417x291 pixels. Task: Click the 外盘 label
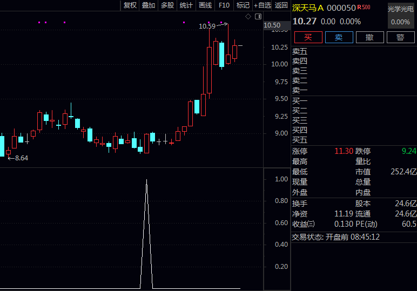click(x=300, y=192)
